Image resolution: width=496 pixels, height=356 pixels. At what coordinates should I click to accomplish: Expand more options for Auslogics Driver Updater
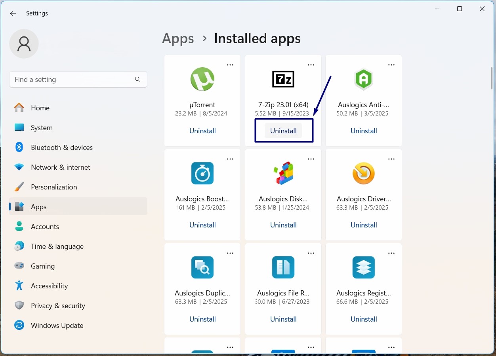pos(391,159)
